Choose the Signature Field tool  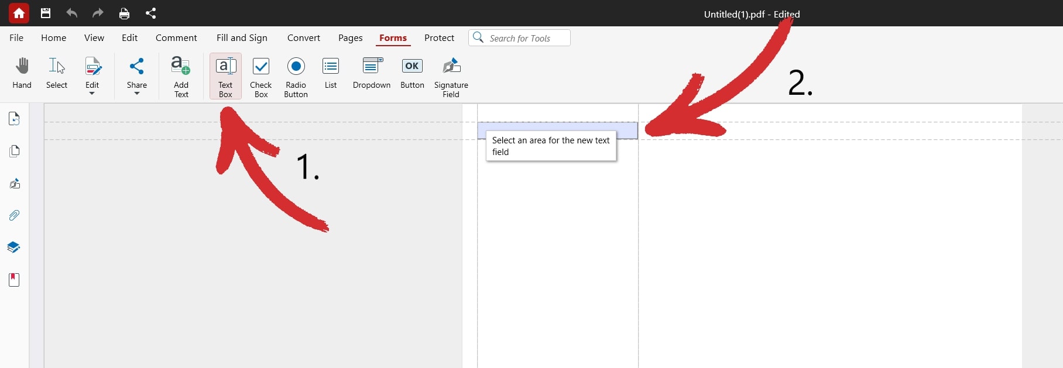pyautogui.click(x=451, y=76)
